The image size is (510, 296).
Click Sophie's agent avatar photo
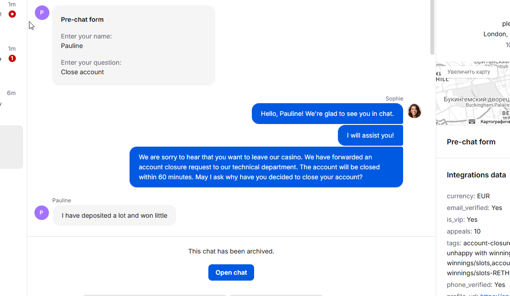click(x=414, y=111)
